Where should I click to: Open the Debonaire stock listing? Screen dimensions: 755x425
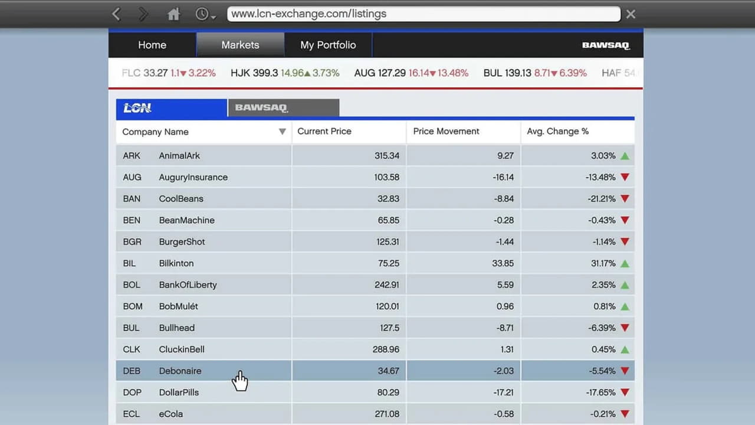pos(180,371)
